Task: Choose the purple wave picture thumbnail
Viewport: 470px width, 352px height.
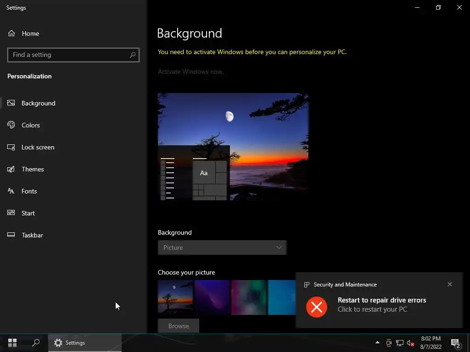Action: coord(212,297)
